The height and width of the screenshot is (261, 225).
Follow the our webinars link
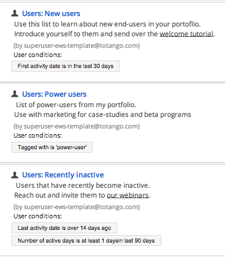[128, 195]
